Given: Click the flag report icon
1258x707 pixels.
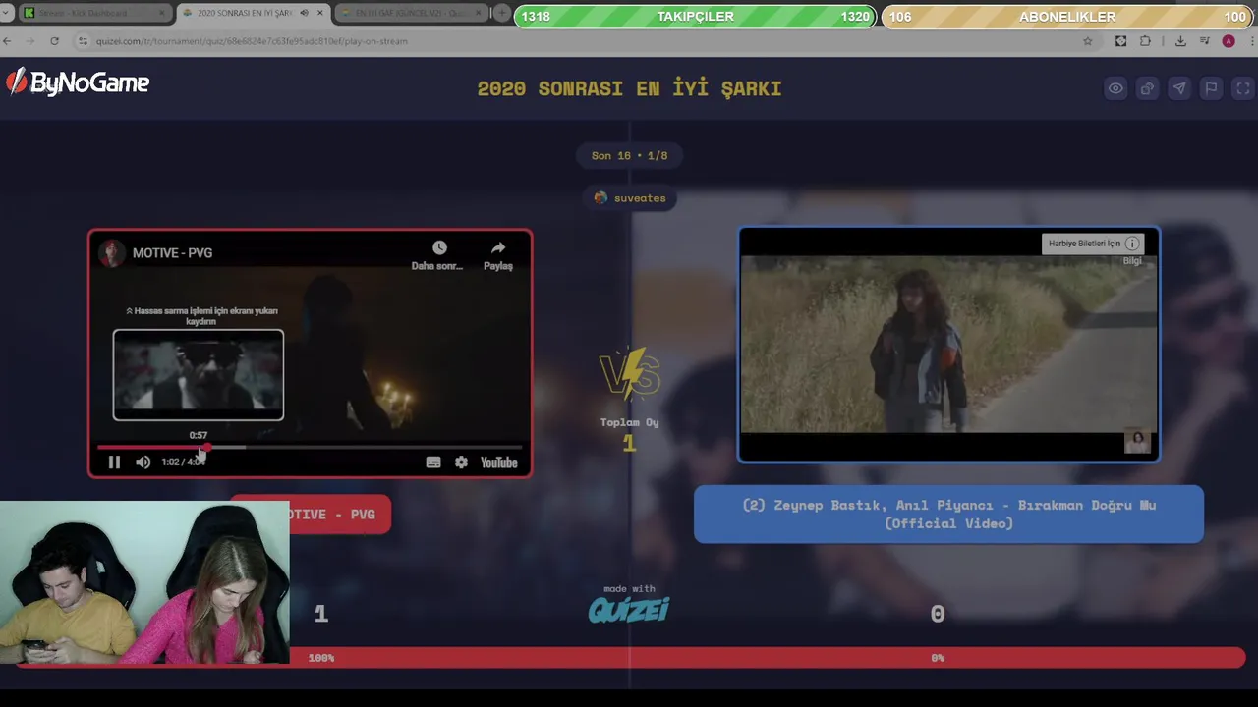Looking at the screenshot, I should coord(1211,88).
